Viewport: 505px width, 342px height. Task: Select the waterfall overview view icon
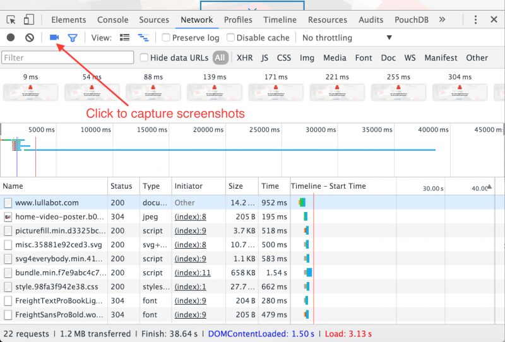[143, 38]
